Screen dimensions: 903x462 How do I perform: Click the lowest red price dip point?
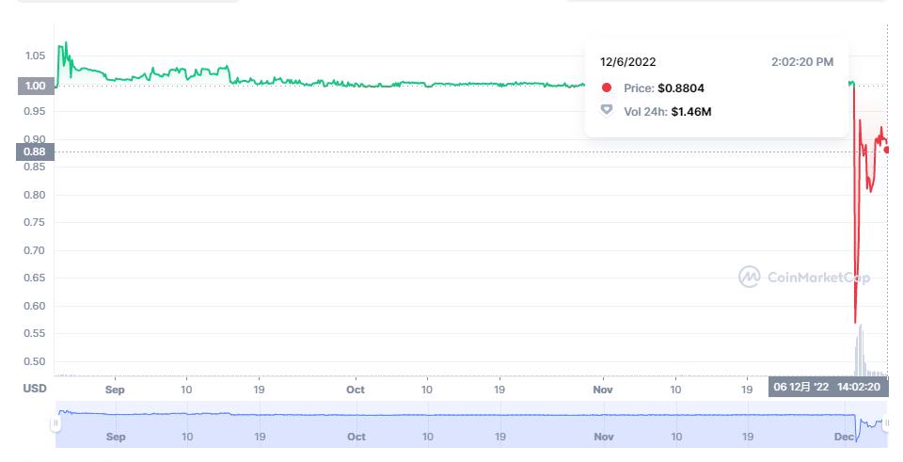pyautogui.click(x=855, y=322)
